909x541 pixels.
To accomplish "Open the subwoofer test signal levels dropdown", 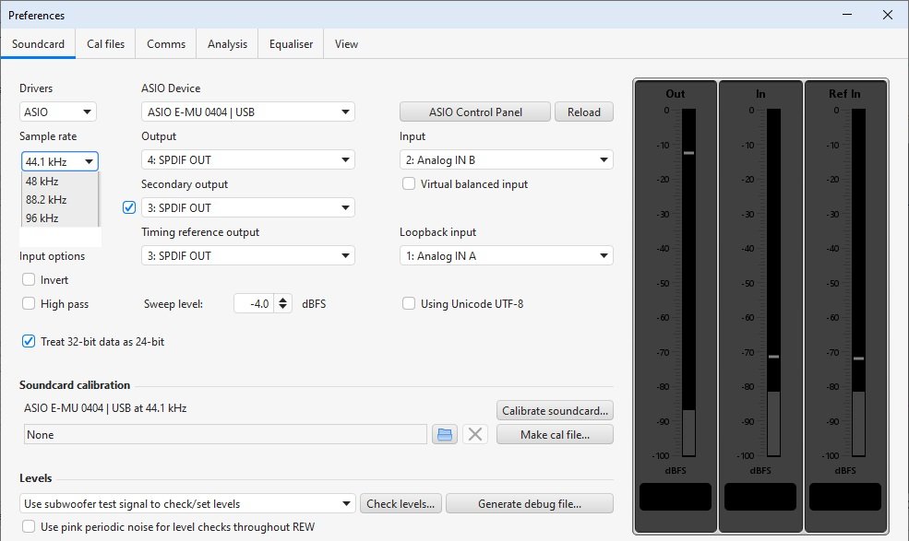I will point(187,503).
